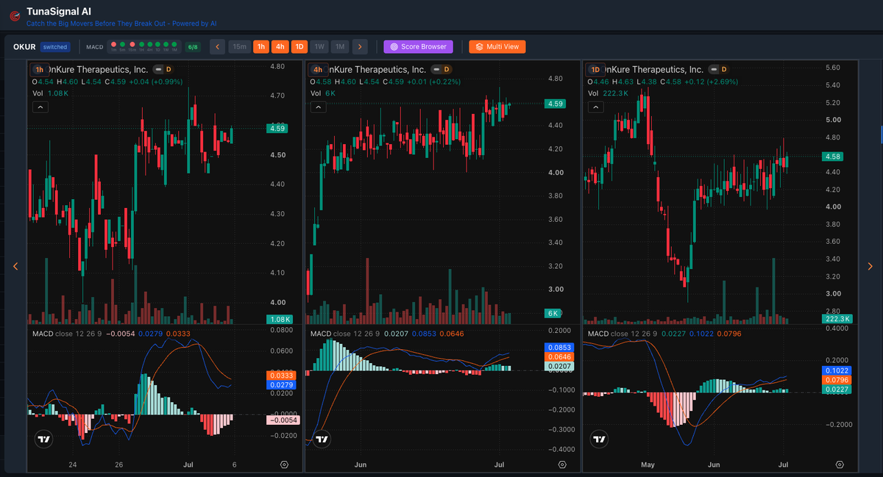The width and height of the screenshot is (883, 477).
Task: Click the 'Jun' date label on 4h time axis
Action: 361,465
